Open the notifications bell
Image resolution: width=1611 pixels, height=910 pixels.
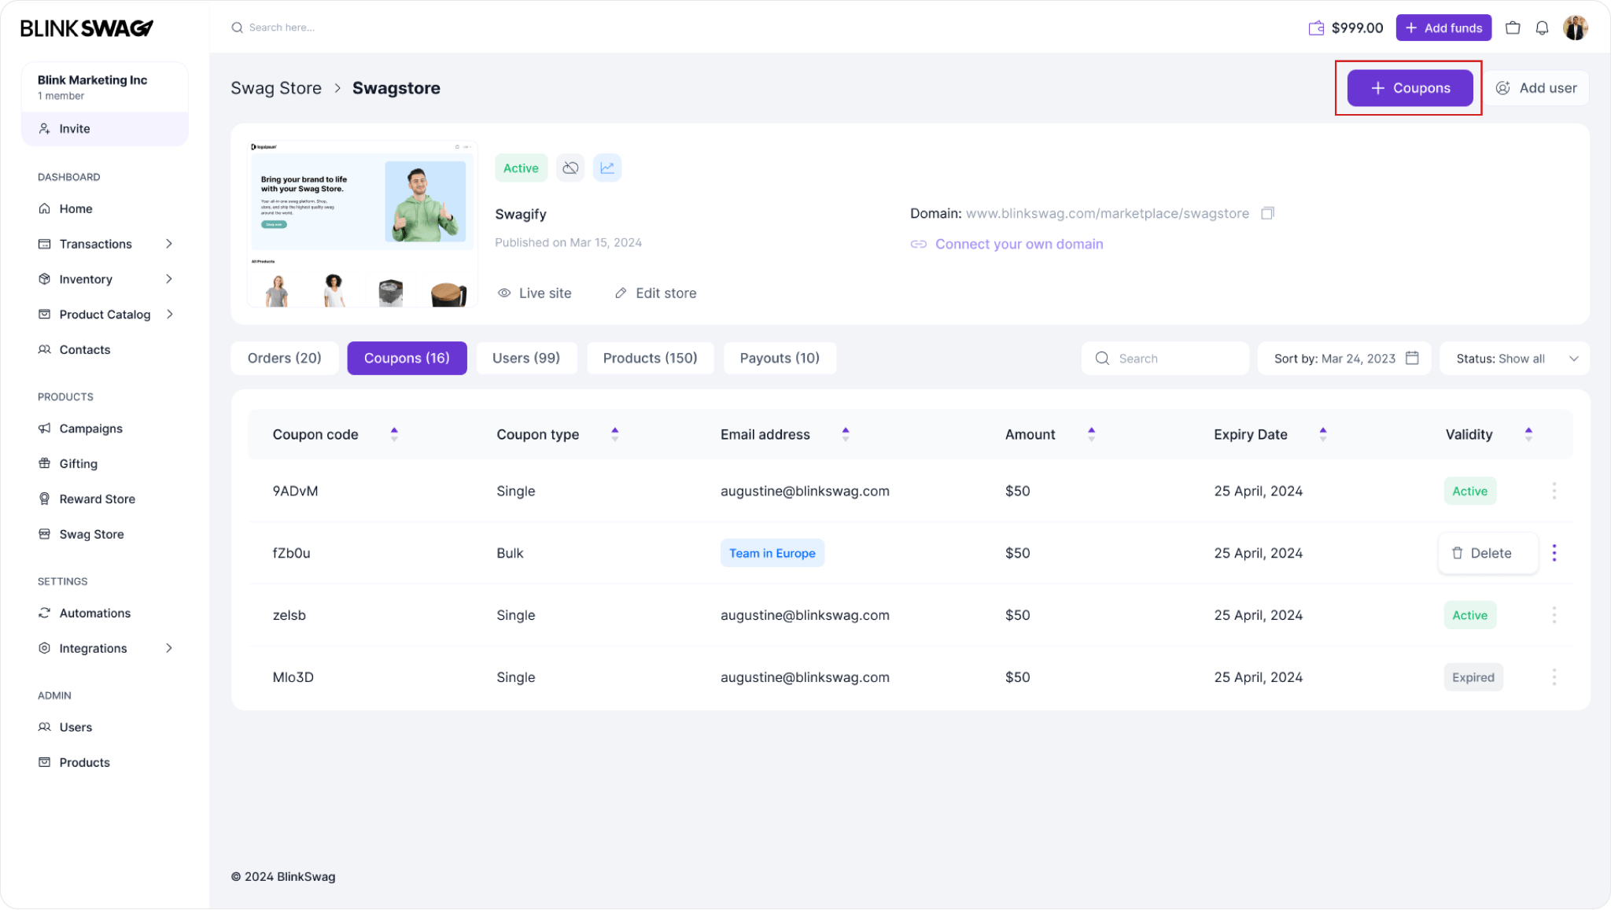coord(1542,28)
